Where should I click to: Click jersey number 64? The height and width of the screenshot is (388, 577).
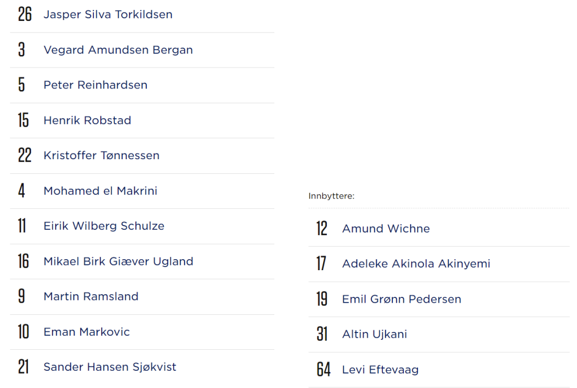point(323,370)
